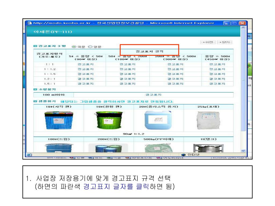Screen dimensions: 275x206
Task: Open 경고표지 link for 1:1.5, 용량 ≥ 500ℓ column
Action: coord(217,74)
